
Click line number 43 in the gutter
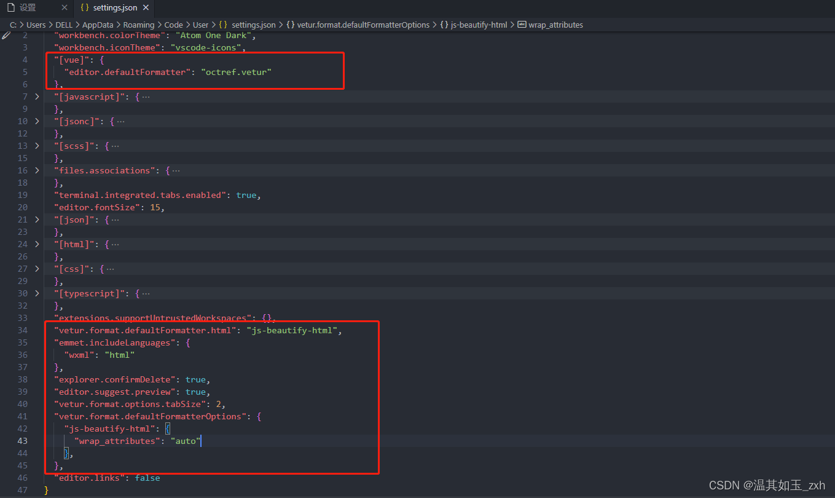point(22,441)
